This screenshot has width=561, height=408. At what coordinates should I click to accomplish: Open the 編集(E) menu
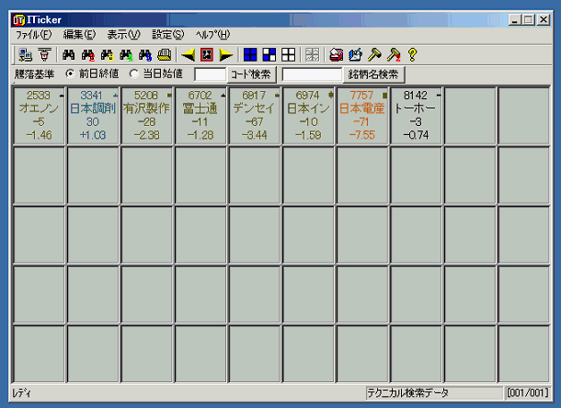coord(79,35)
